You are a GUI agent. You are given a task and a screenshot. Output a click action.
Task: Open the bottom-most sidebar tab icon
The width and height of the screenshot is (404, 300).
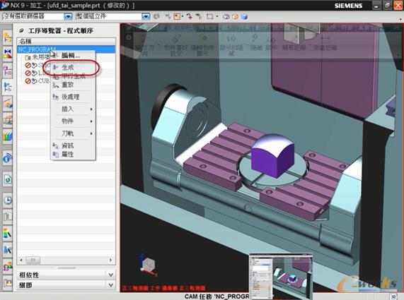[x=7, y=282]
